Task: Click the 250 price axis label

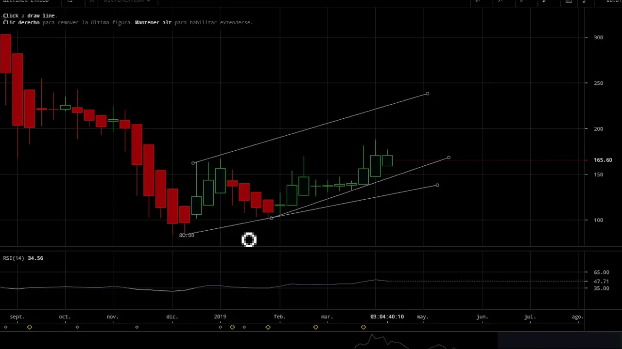Action: (x=598, y=83)
